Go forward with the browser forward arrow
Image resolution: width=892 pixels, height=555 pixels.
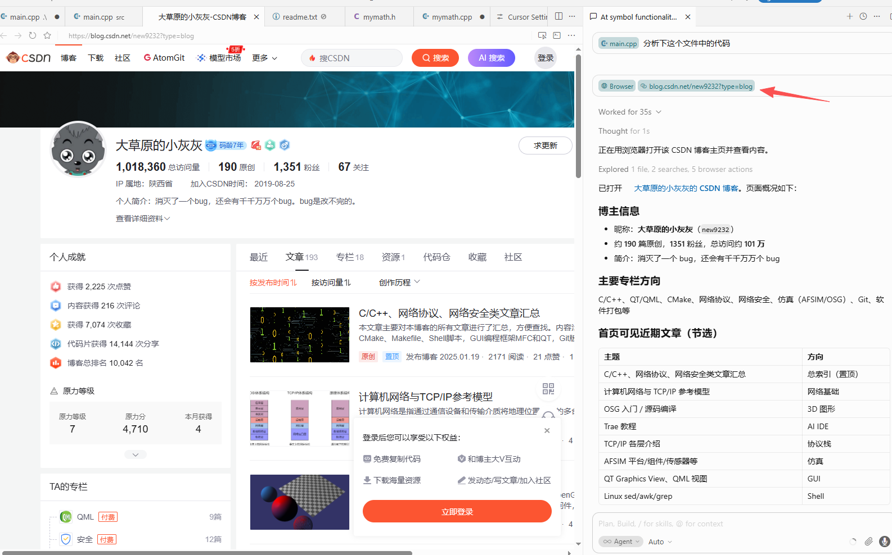pos(18,35)
